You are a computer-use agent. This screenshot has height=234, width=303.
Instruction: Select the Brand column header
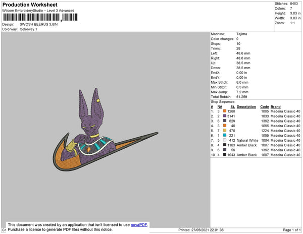click(275, 106)
